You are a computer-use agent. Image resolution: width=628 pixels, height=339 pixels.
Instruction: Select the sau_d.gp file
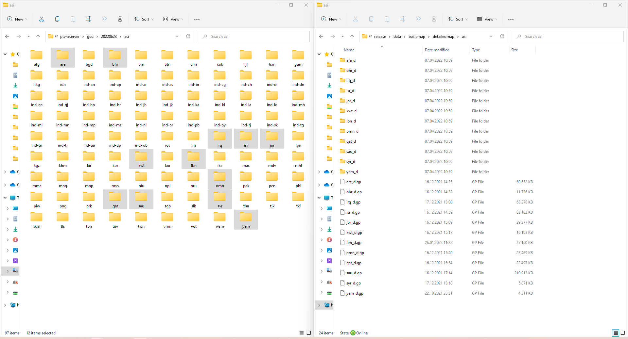(354, 273)
